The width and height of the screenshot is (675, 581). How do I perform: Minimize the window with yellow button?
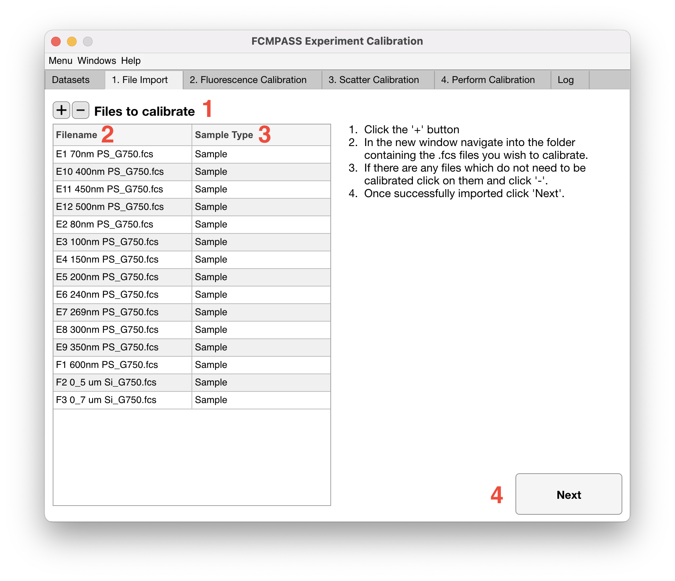click(x=72, y=41)
